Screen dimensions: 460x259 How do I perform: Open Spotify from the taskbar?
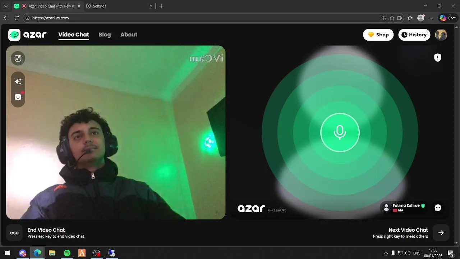coord(67,253)
